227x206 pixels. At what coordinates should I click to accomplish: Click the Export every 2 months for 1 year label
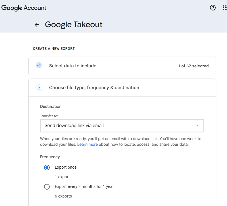(84, 186)
